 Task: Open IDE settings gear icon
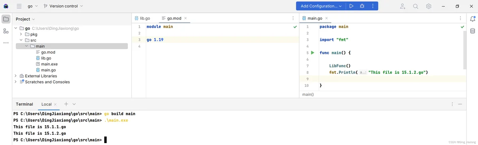click(x=429, y=6)
